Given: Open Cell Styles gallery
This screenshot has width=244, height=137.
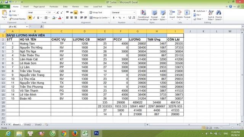Looking at the screenshot, I should pyautogui.click(x=163, y=15).
